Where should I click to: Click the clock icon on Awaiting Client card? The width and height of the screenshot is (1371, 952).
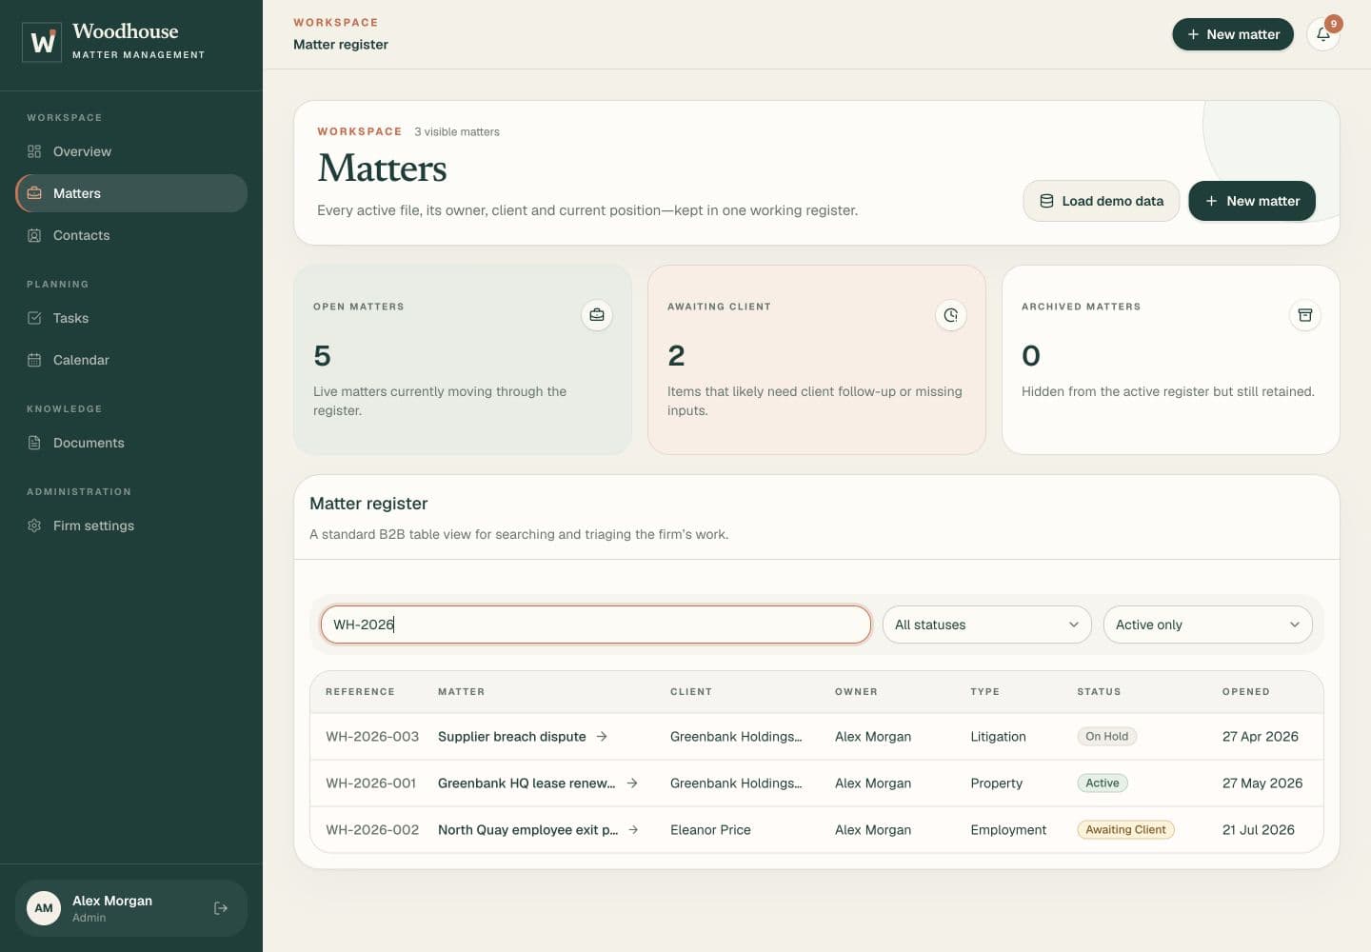(x=951, y=315)
